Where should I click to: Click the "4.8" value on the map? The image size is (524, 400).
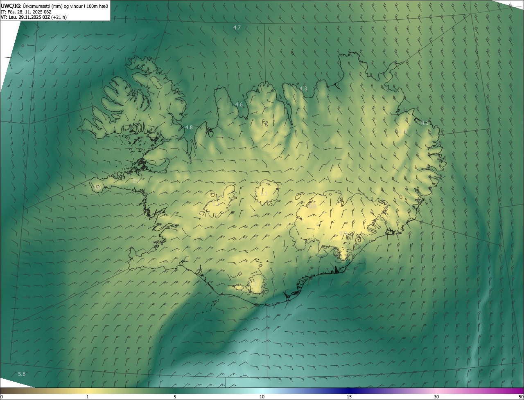[x=189, y=128]
